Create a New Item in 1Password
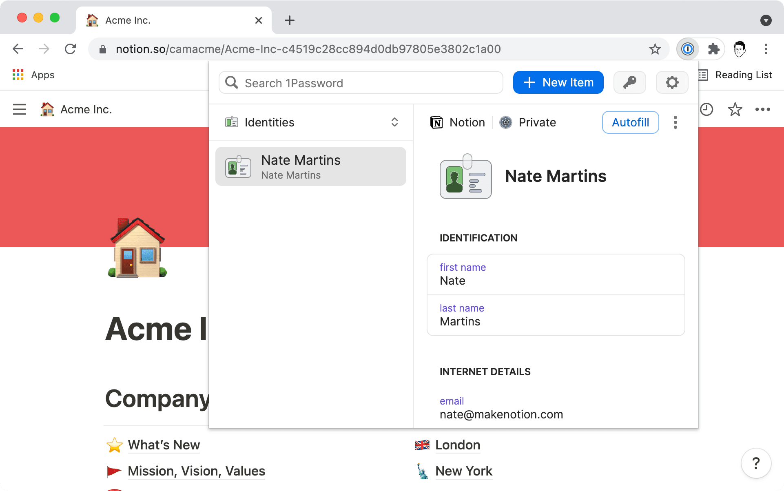This screenshot has width=784, height=491. pyautogui.click(x=558, y=82)
